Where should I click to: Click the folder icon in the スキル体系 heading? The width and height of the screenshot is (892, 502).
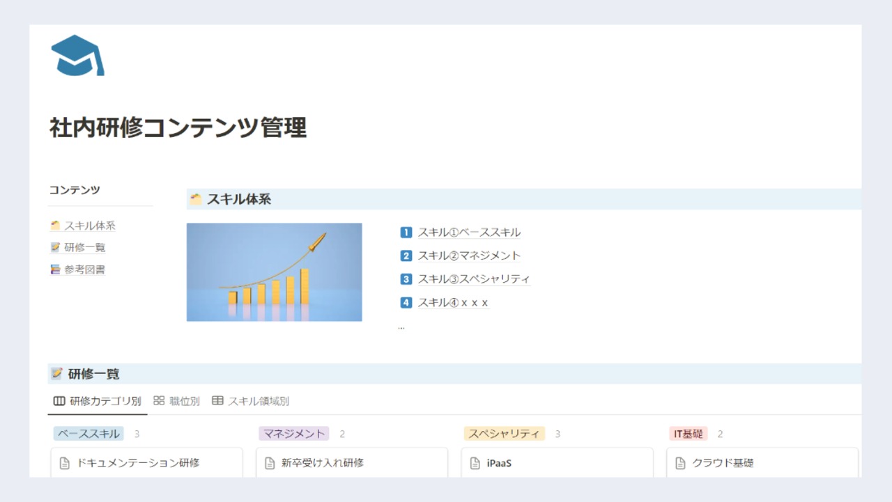(196, 199)
